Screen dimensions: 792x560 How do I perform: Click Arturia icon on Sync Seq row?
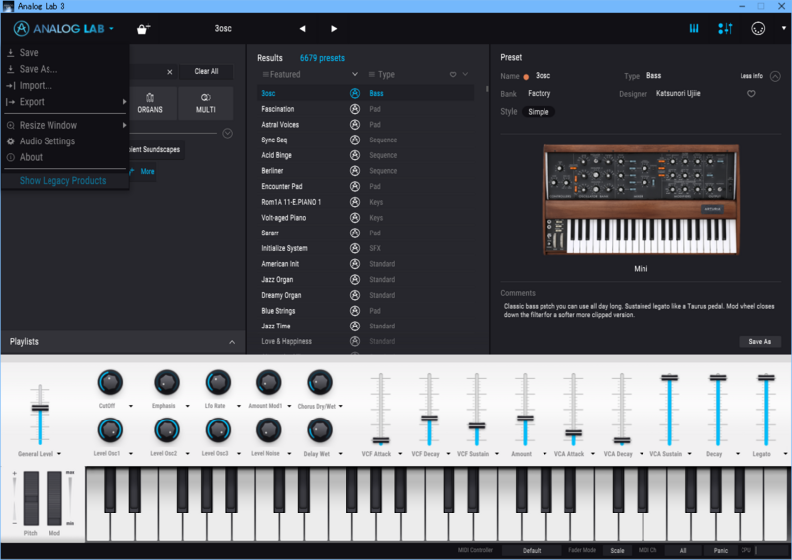tap(355, 140)
